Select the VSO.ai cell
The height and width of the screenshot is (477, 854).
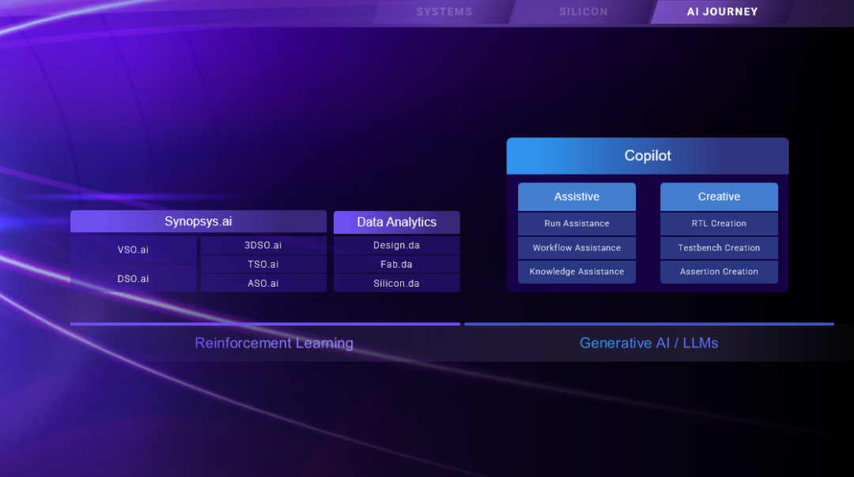coord(133,250)
